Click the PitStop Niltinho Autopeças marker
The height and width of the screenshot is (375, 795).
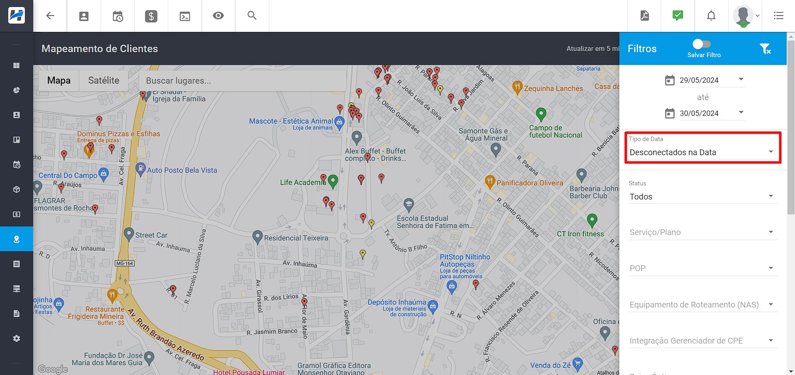(x=452, y=286)
